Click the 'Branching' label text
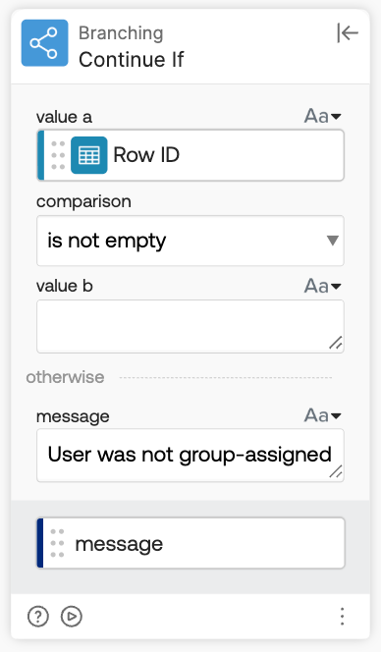The width and height of the screenshot is (381, 652). coord(121,33)
